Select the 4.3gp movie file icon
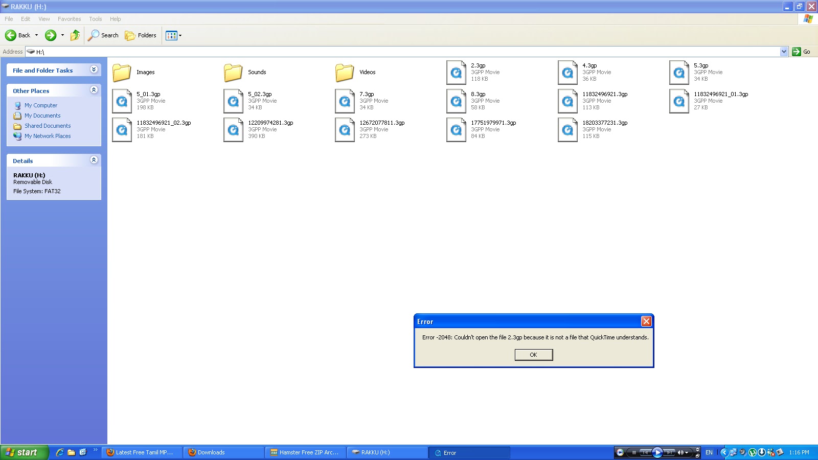Viewport: 818px width, 460px height. (x=567, y=73)
